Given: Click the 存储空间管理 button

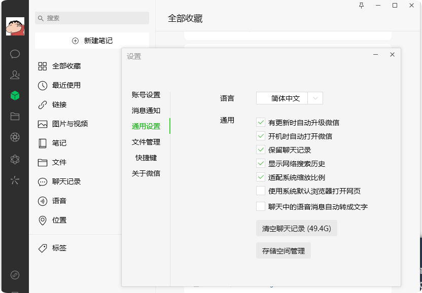Looking at the screenshot, I should click(284, 251).
